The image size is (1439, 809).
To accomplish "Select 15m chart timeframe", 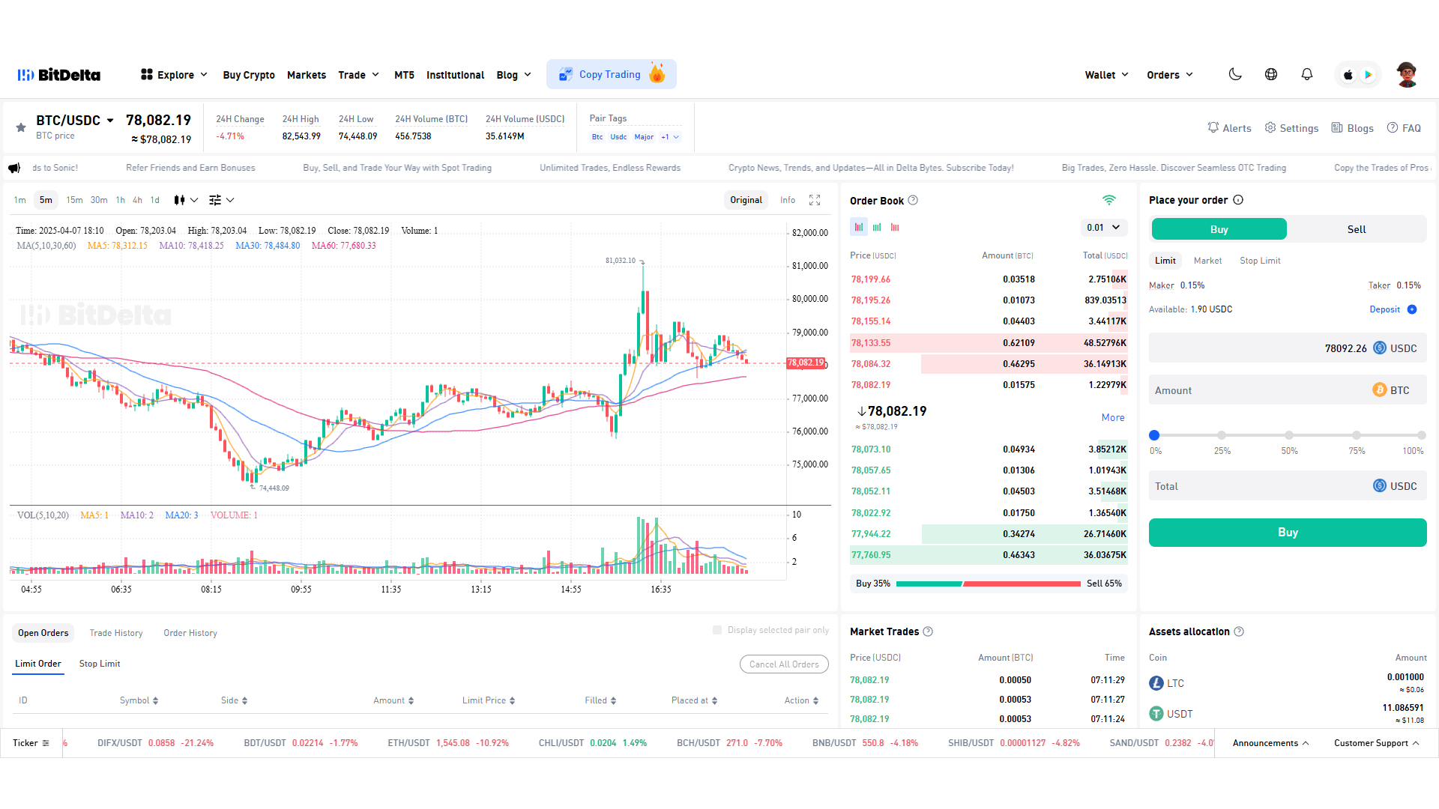I will point(74,200).
